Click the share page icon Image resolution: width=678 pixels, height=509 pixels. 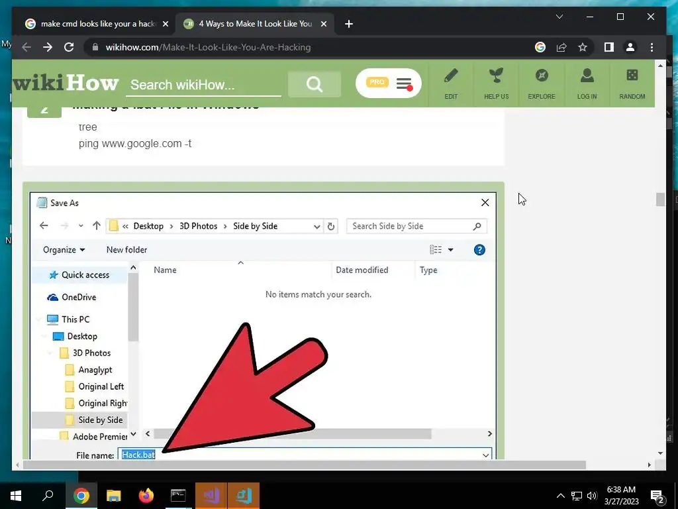click(561, 47)
